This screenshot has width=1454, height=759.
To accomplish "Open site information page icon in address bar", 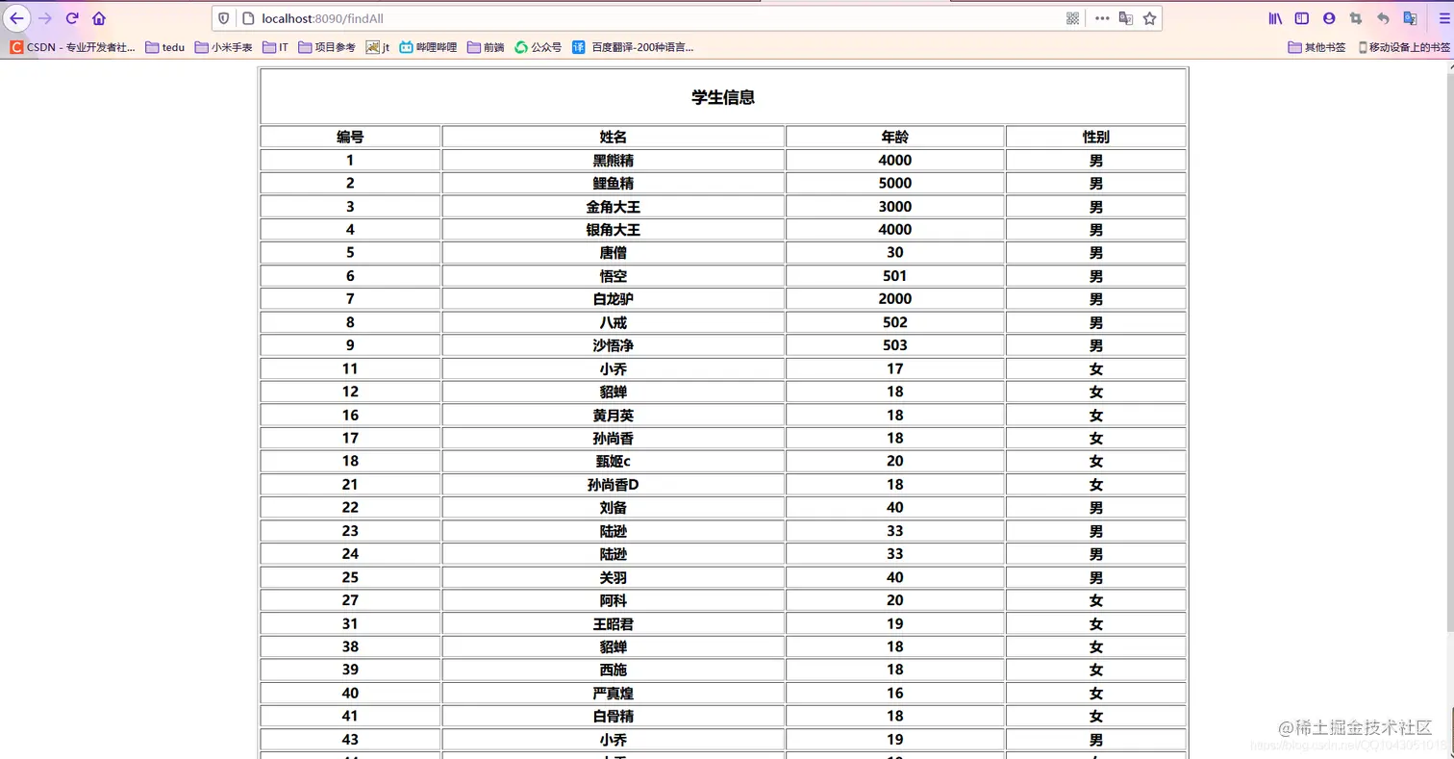I will coord(247,18).
